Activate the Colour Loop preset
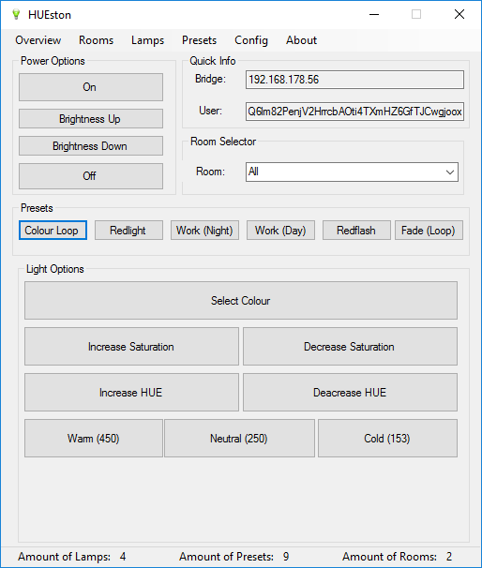Screen dimensions: 482x568 tap(53, 231)
